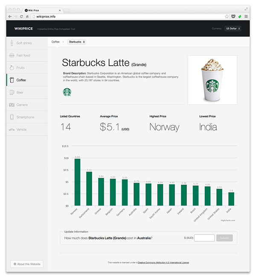256x278 pixels.
Task: Click the browser home icon
Action: click(x=27, y=17)
